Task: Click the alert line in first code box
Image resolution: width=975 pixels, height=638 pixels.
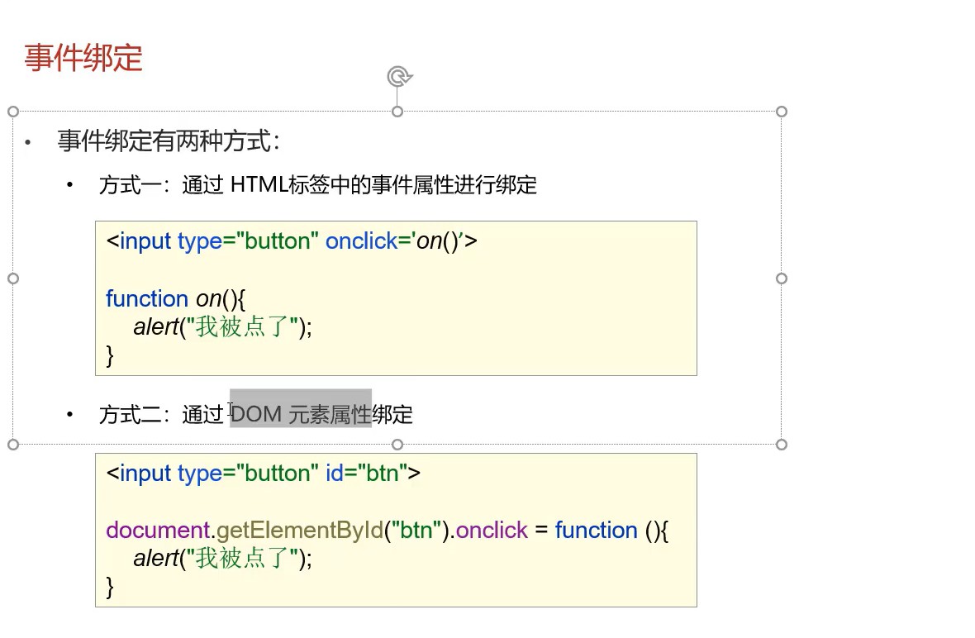Action: [223, 327]
